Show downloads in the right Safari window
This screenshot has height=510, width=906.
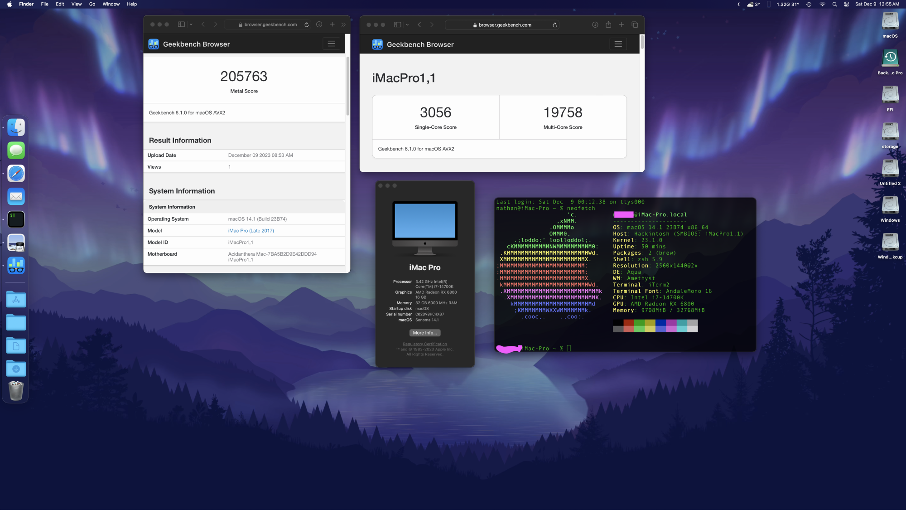pos(595,25)
